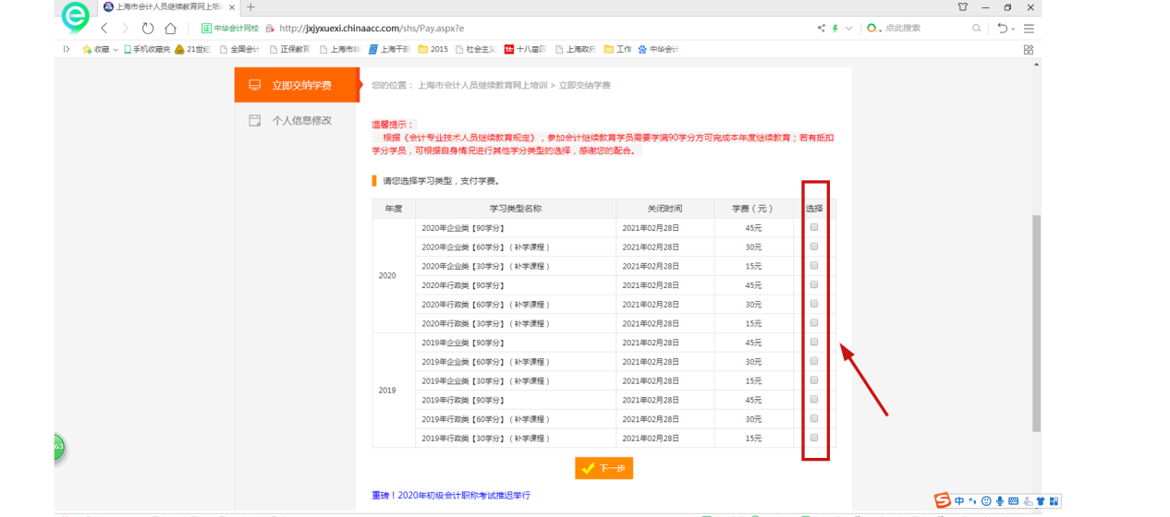Image resolution: width=1170 pixels, height=517 pixels.
Task: Open the emoji smiley icon in IME bar
Action: tap(986, 501)
